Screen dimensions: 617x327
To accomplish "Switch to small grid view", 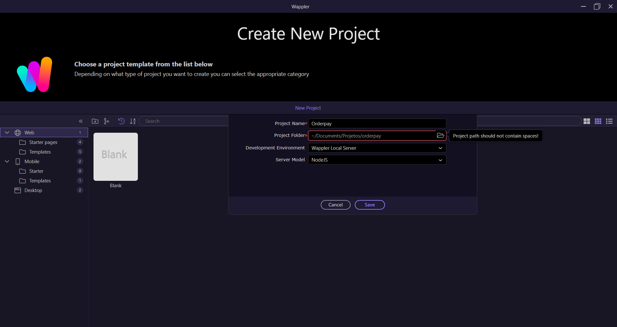I will (598, 121).
